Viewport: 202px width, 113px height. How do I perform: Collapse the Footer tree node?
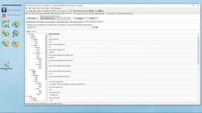pyautogui.click(x=29, y=70)
